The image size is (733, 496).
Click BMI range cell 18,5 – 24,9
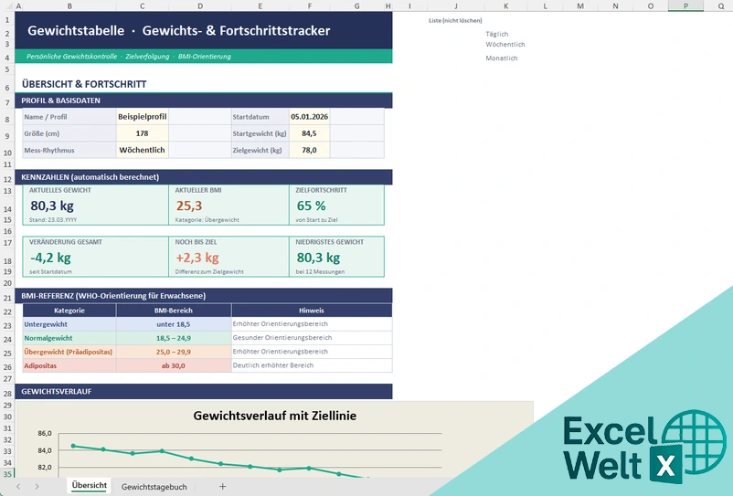click(174, 338)
